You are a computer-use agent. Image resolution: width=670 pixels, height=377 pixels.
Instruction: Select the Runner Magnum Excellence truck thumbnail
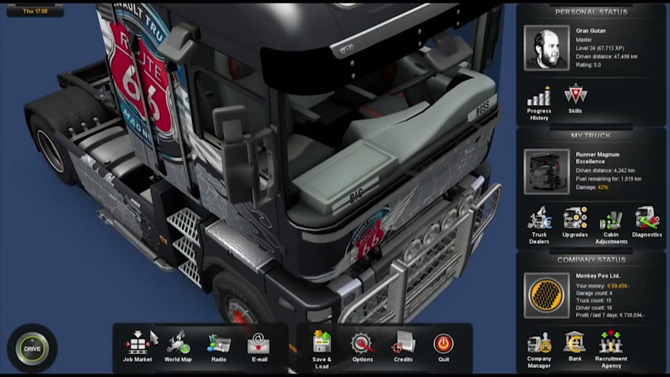(546, 172)
